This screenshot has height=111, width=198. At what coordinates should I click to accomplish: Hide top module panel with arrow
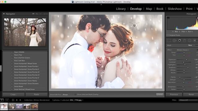click(101, 5)
